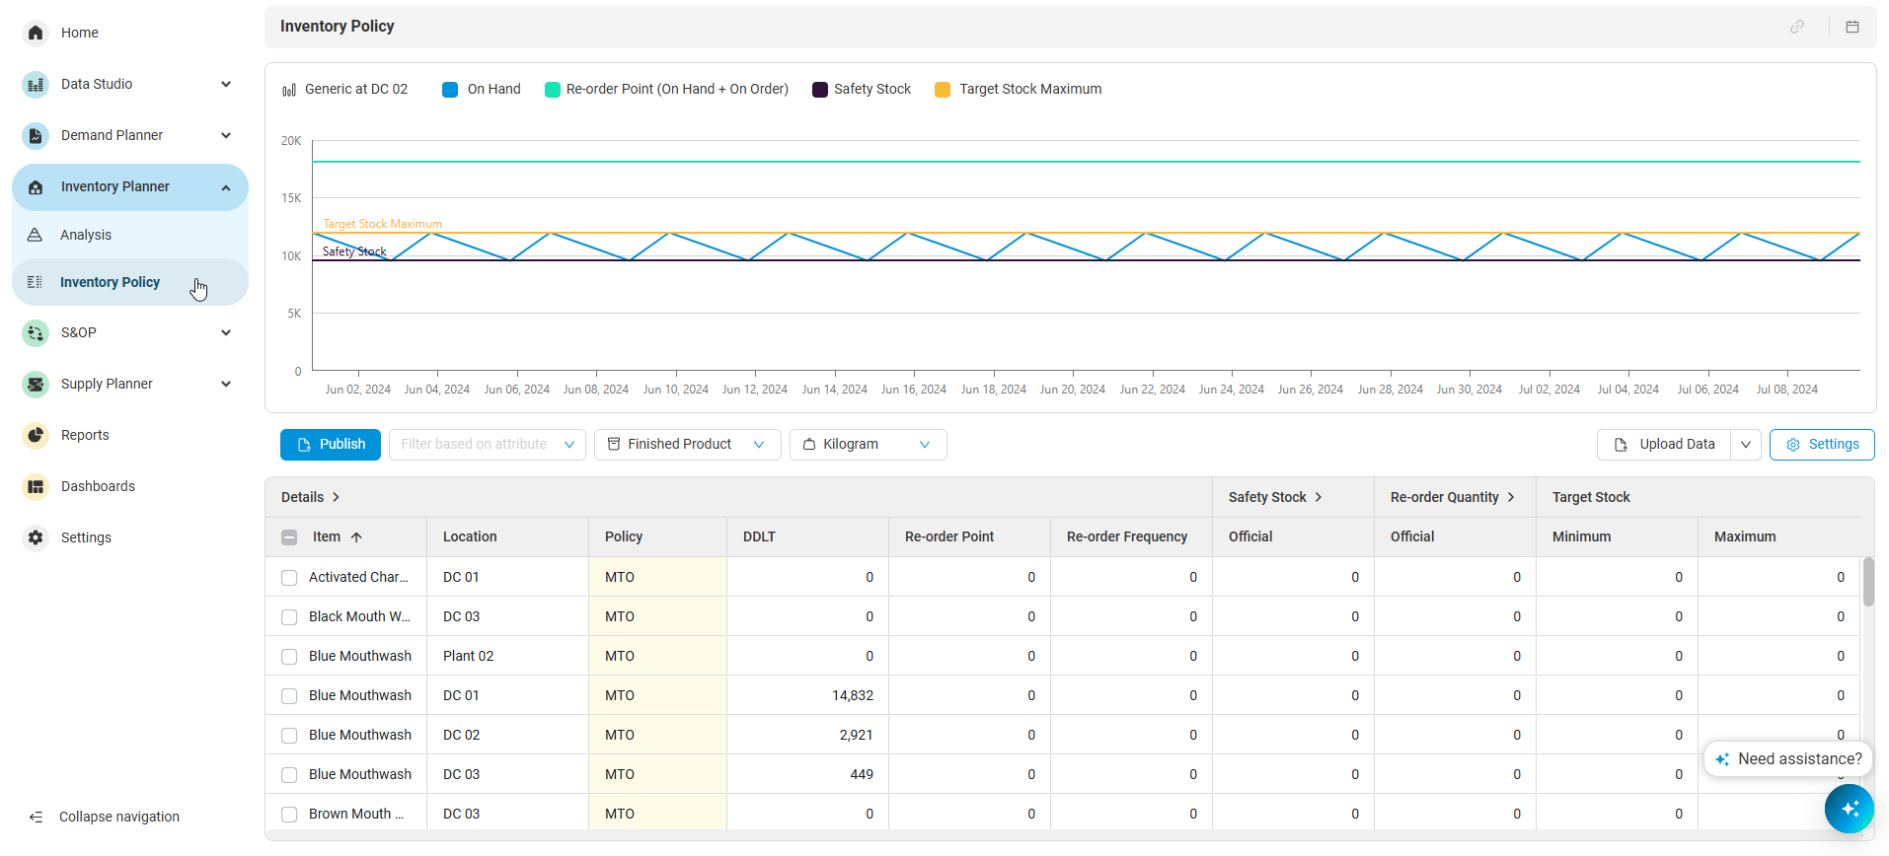1889x856 pixels.
Task: Toggle the select-all checkbox in Item header
Action: (x=289, y=537)
